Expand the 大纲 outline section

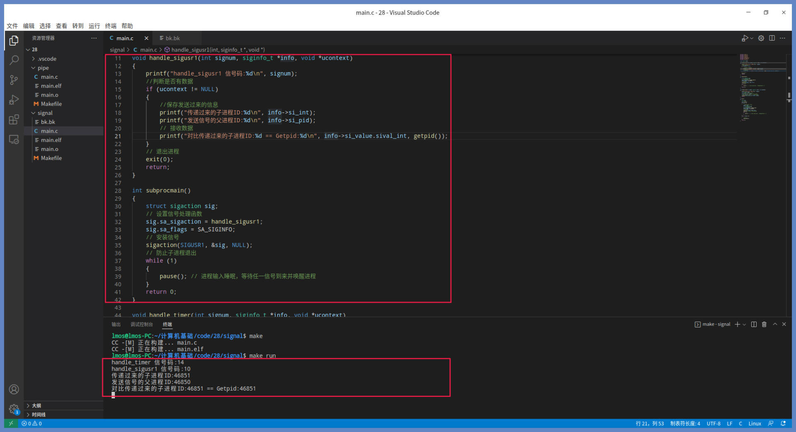36,405
